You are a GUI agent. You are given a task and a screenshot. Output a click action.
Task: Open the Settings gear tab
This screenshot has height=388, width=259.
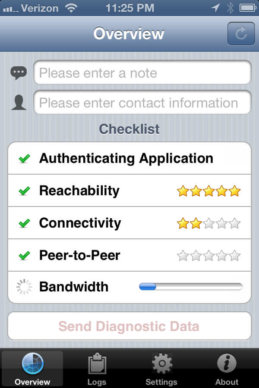(161, 369)
